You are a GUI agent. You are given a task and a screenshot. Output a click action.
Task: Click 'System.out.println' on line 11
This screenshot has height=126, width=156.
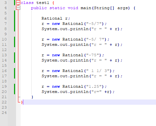pos(65,45)
